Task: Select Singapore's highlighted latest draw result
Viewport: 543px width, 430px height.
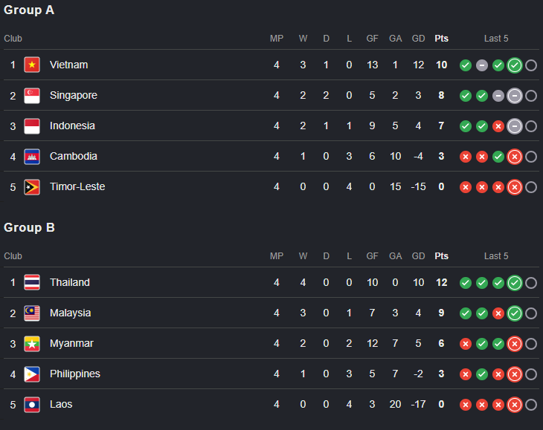Action: tap(515, 96)
